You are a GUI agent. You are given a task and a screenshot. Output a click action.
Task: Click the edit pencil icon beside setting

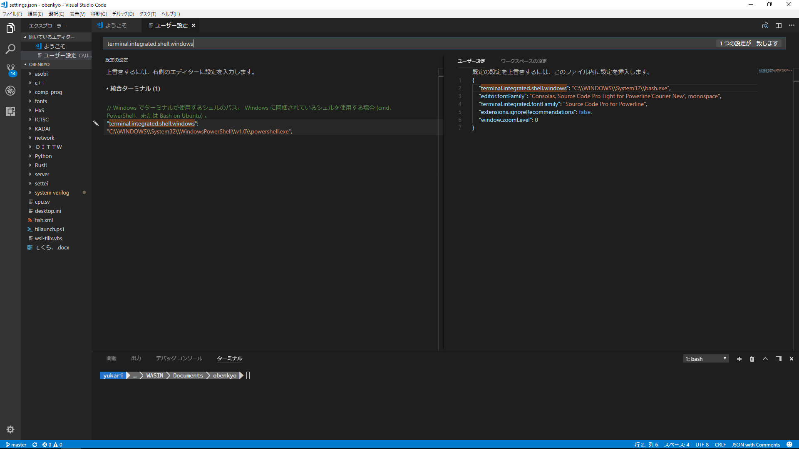pyautogui.click(x=96, y=123)
